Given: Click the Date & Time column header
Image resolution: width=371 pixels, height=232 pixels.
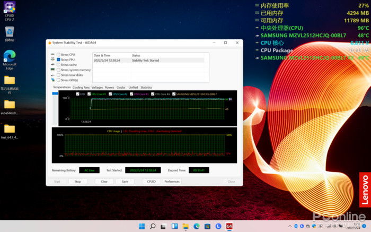Looking at the screenshot, I should 112,55.
